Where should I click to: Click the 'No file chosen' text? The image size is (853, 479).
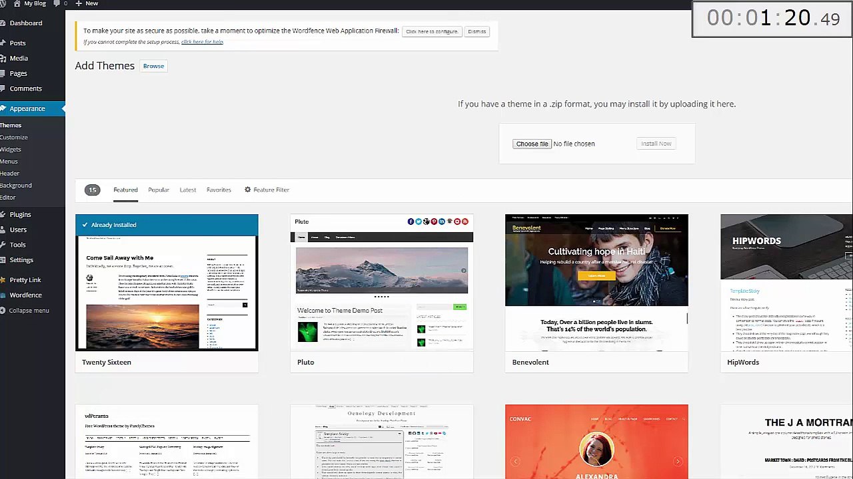(574, 144)
